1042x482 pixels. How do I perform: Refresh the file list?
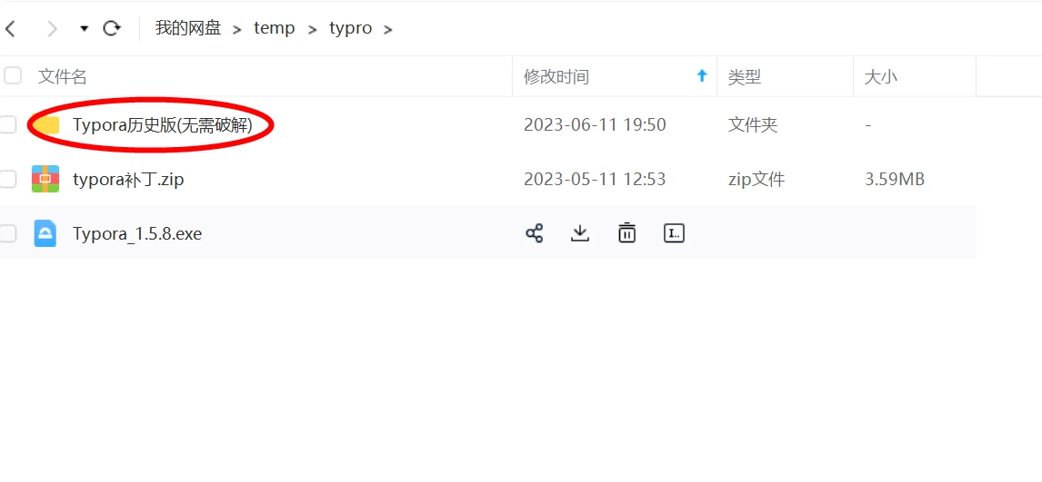click(112, 28)
